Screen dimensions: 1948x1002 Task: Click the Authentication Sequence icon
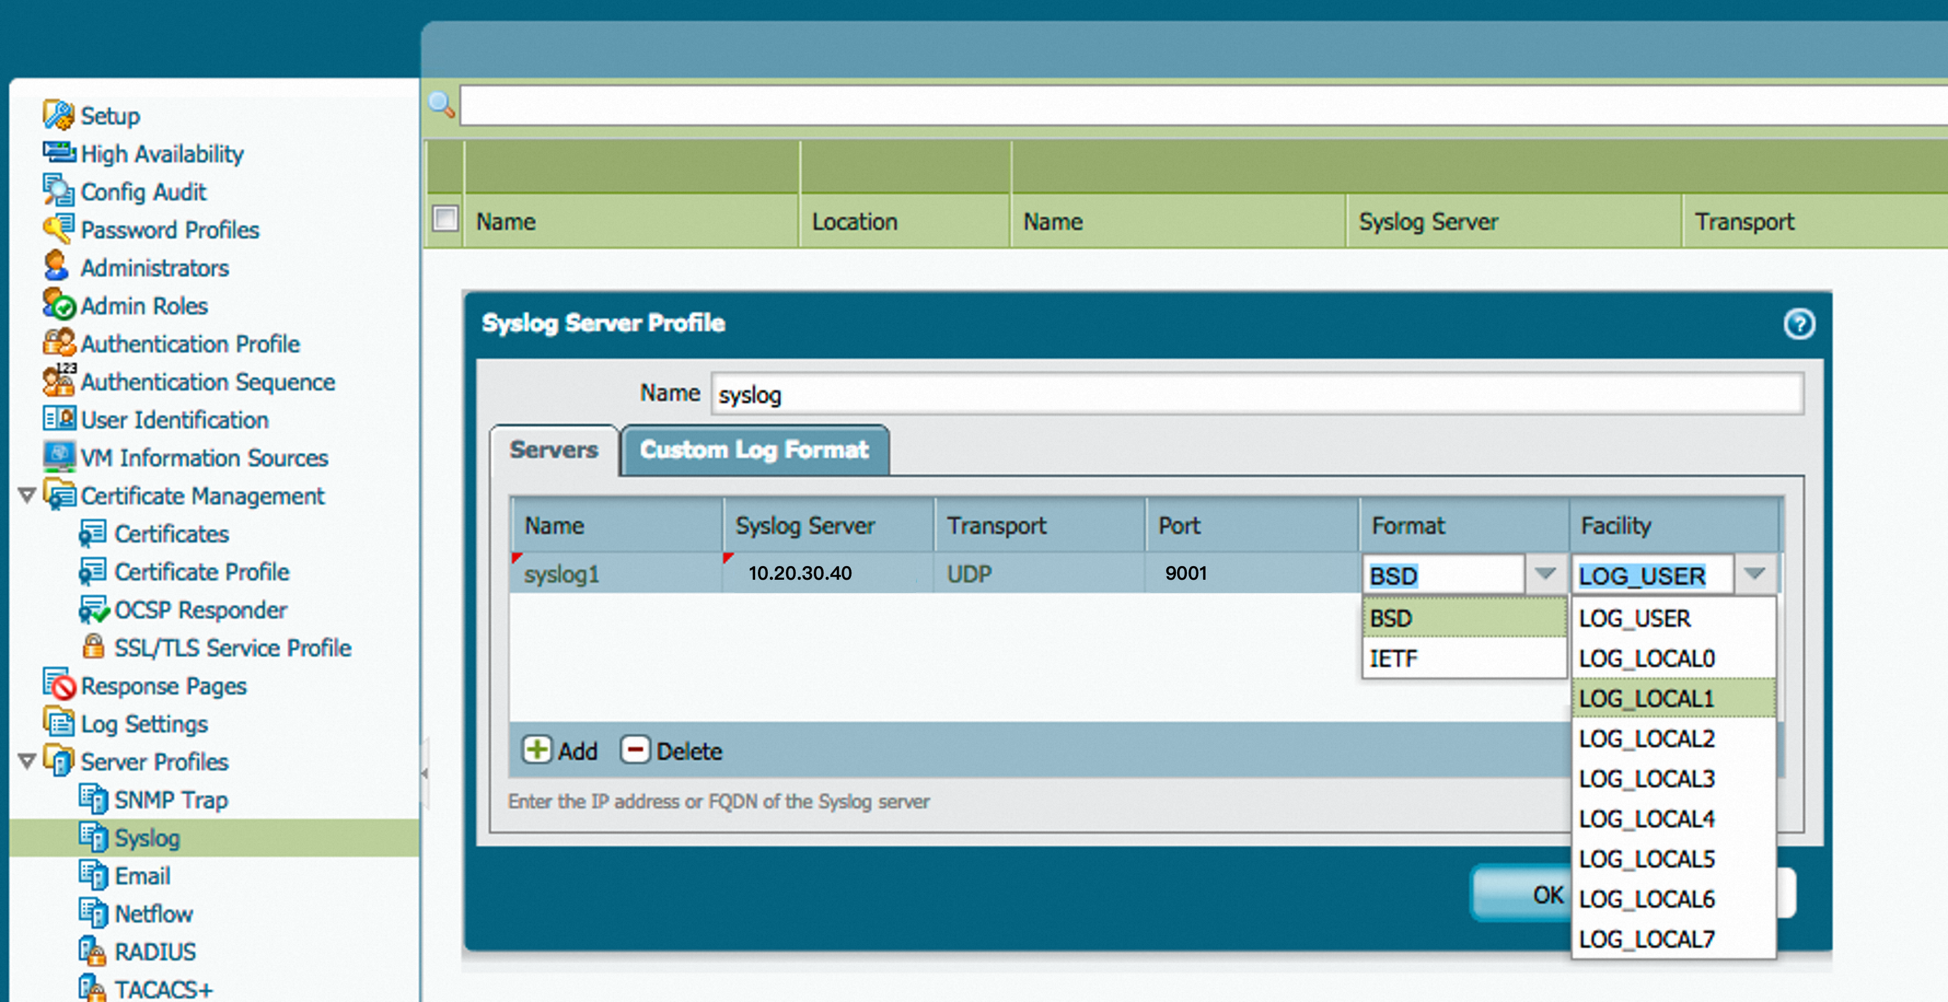point(59,380)
